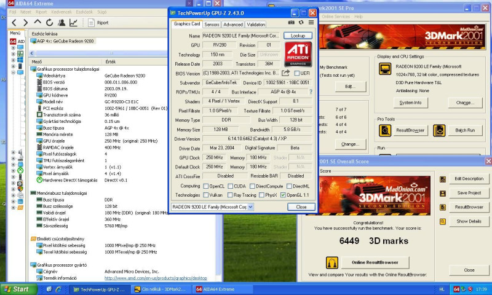Toggle the Ray Tracing checkbox

(230, 195)
